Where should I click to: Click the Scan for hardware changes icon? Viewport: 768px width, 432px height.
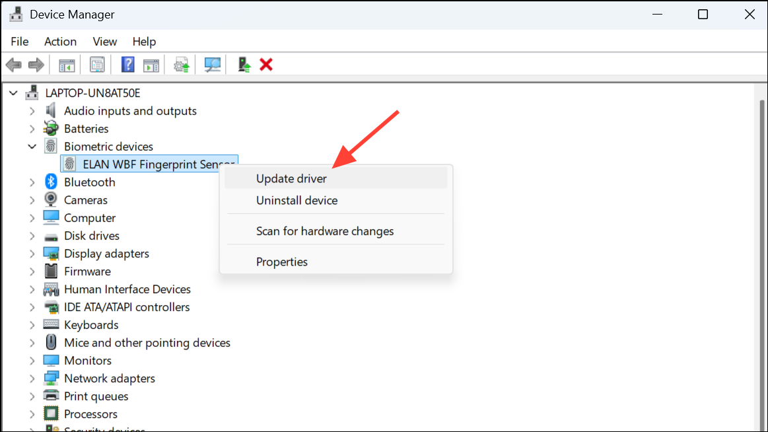[x=212, y=64]
